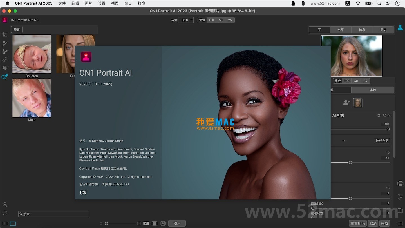Open the 视图 menu
This screenshot has width=405, height=228.
pyautogui.click(x=115, y=3)
